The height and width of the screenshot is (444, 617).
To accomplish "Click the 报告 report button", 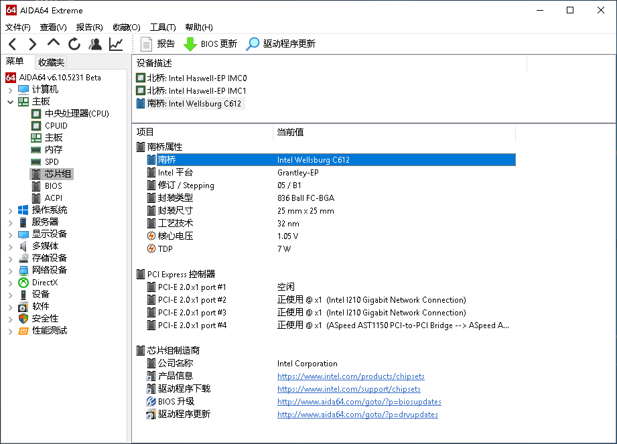I will pyautogui.click(x=158, y=44).
